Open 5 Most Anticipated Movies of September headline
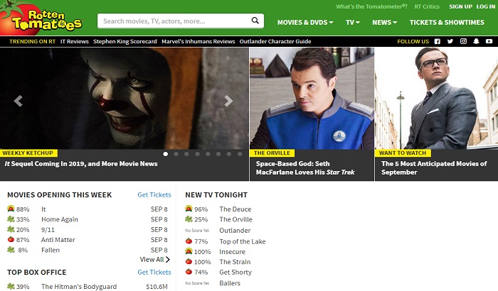The height and width of the screenshot is (291, 498). [x=434, y=168]
